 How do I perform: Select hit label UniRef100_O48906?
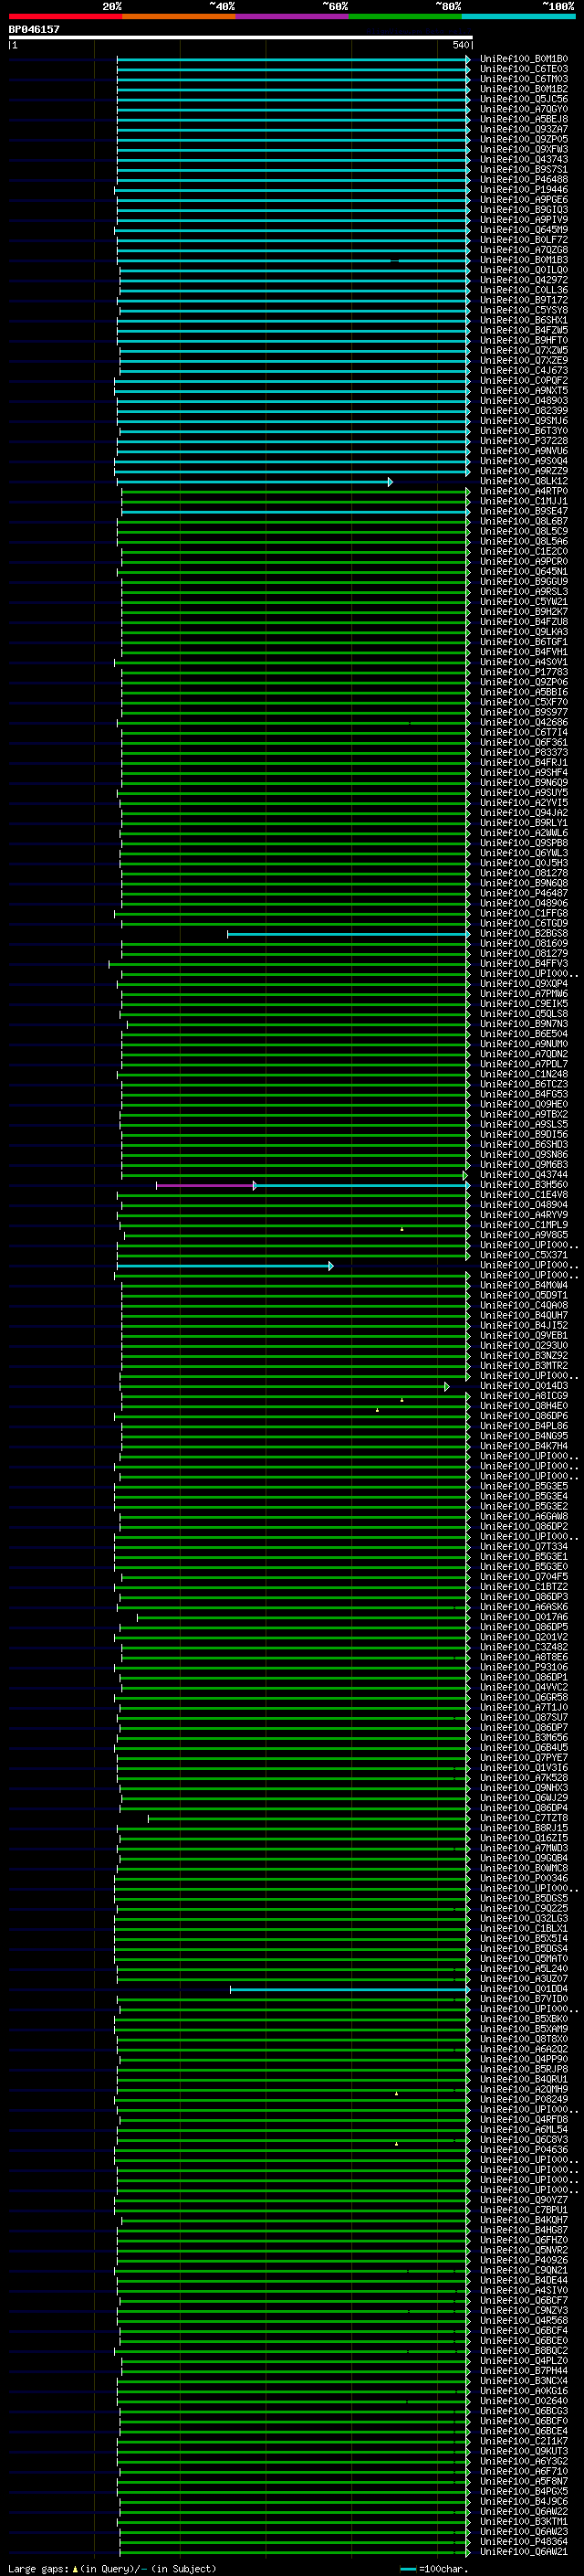(524, 904)
